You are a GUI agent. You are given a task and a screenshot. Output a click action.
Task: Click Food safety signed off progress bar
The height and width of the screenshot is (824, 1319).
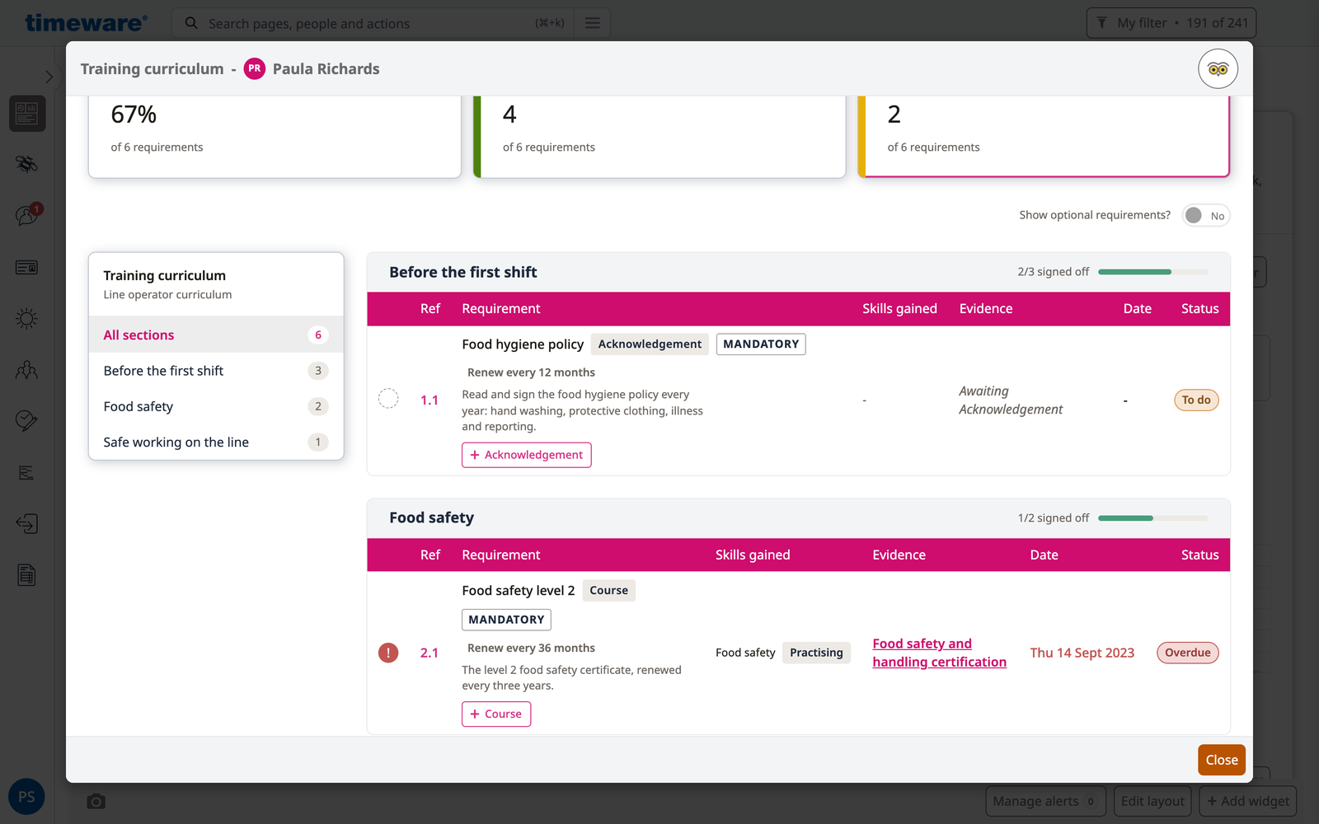[x=1152, y=518]
